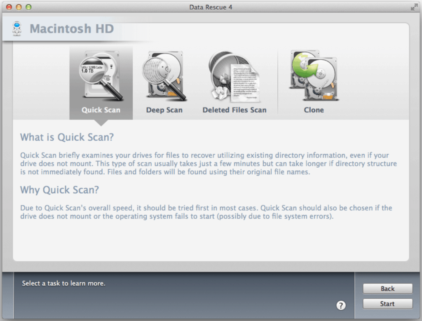Click the "What is Quick Scan?" heading

(67, 137)
